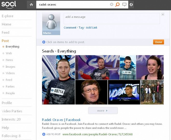This screenshot has height=140, width=171.
Task: Click the Tag link
Action: [x=81, y=28]
